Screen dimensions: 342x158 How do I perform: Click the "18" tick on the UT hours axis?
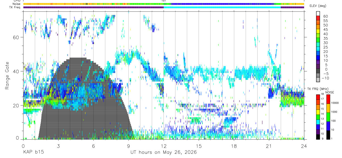[x=234, y=146]
